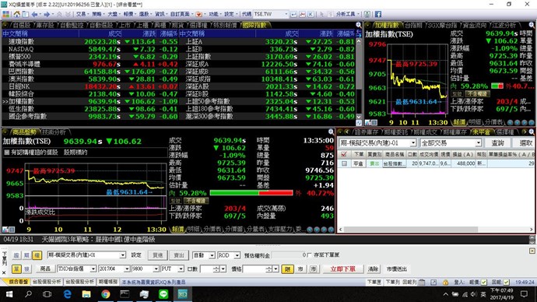Click the lock icon in the status bar
This screenshot has height=302, width=537.
tap(445, 282)
